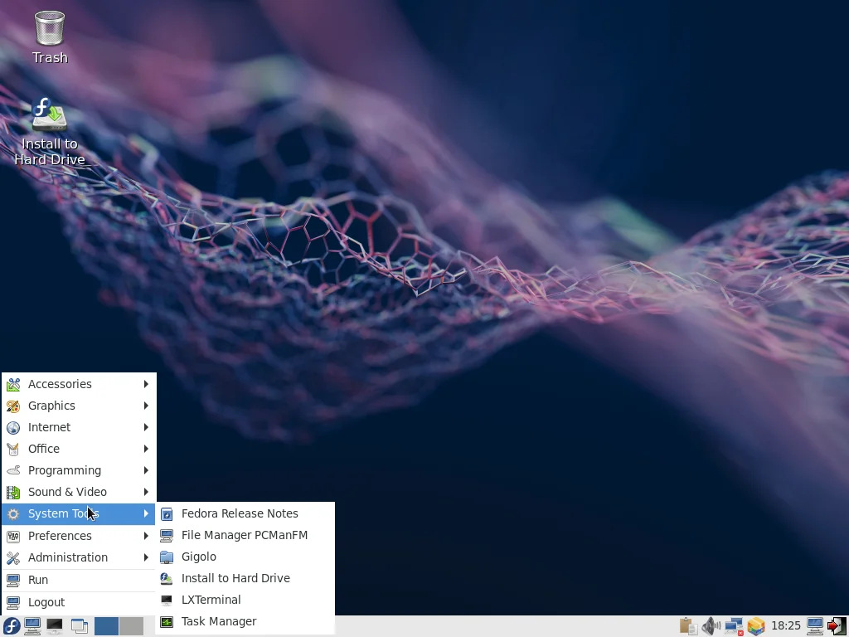Launch LXTerminal
This screenshot has width=849, height=637.
pyautogui.click(x=245, y=601)
